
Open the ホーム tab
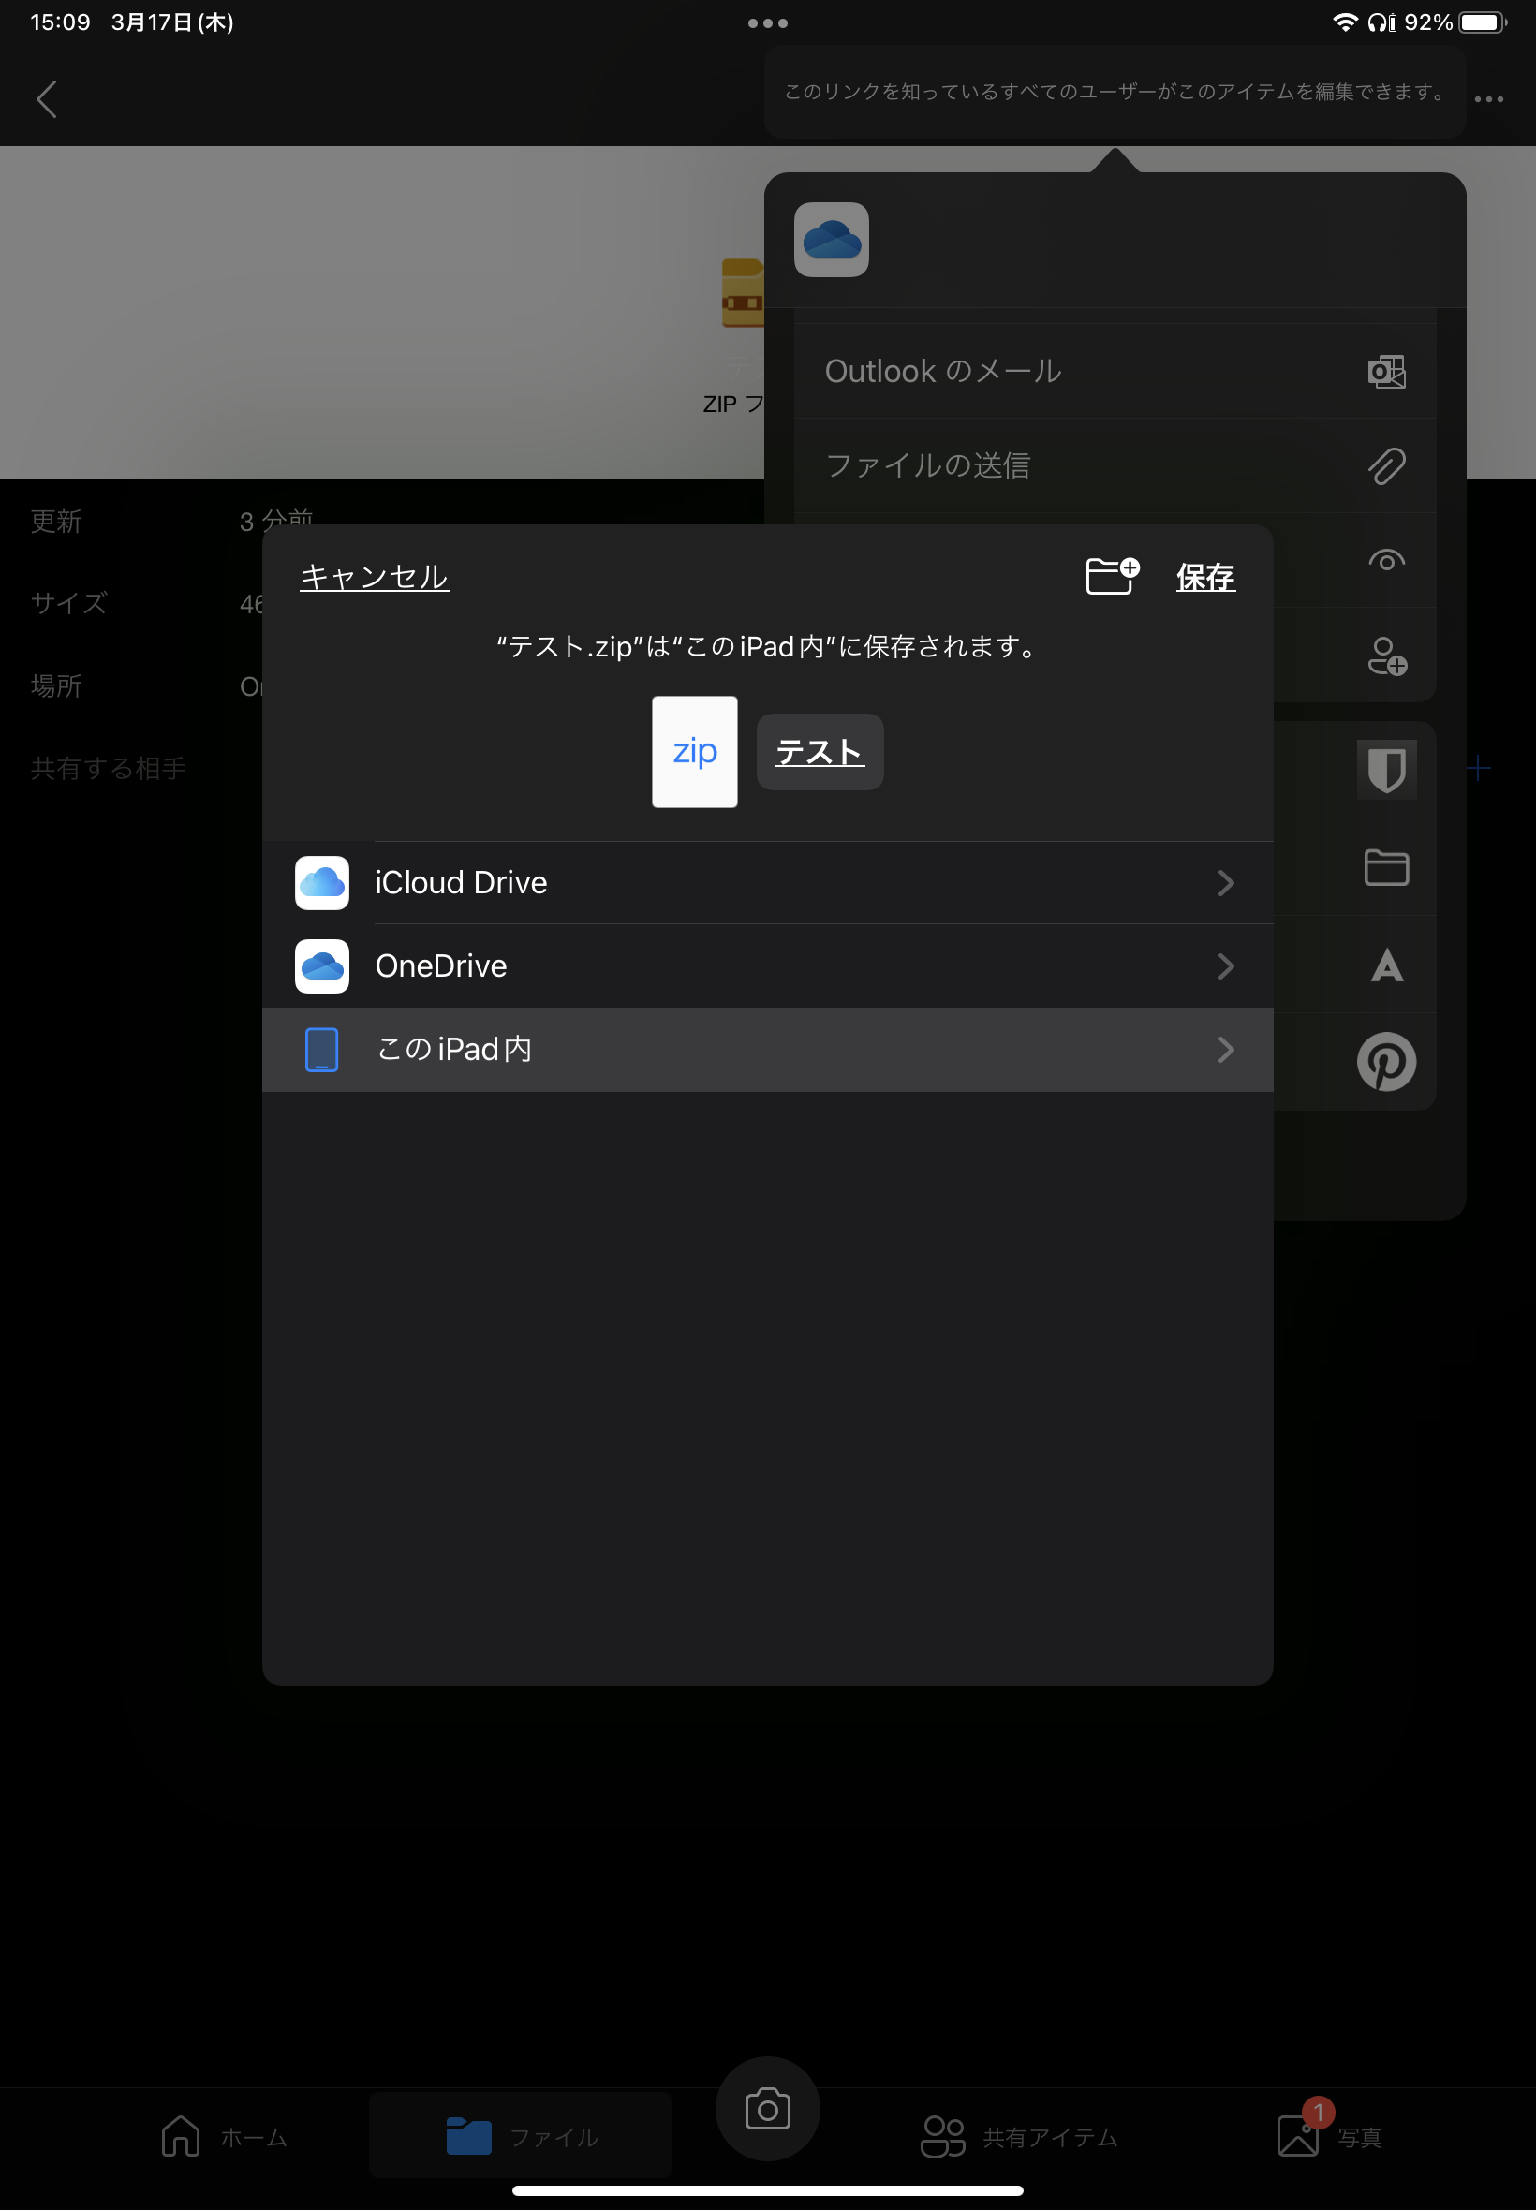pos(224,2137)
